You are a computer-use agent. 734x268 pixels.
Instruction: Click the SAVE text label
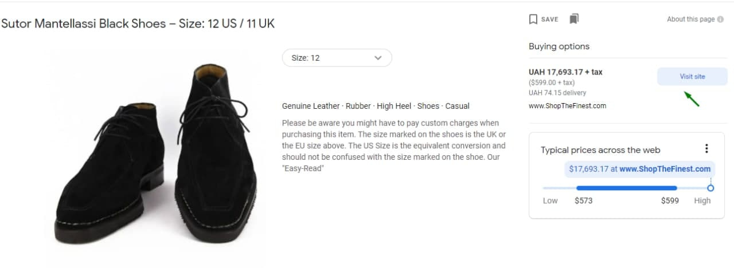[x=549, y=19]
